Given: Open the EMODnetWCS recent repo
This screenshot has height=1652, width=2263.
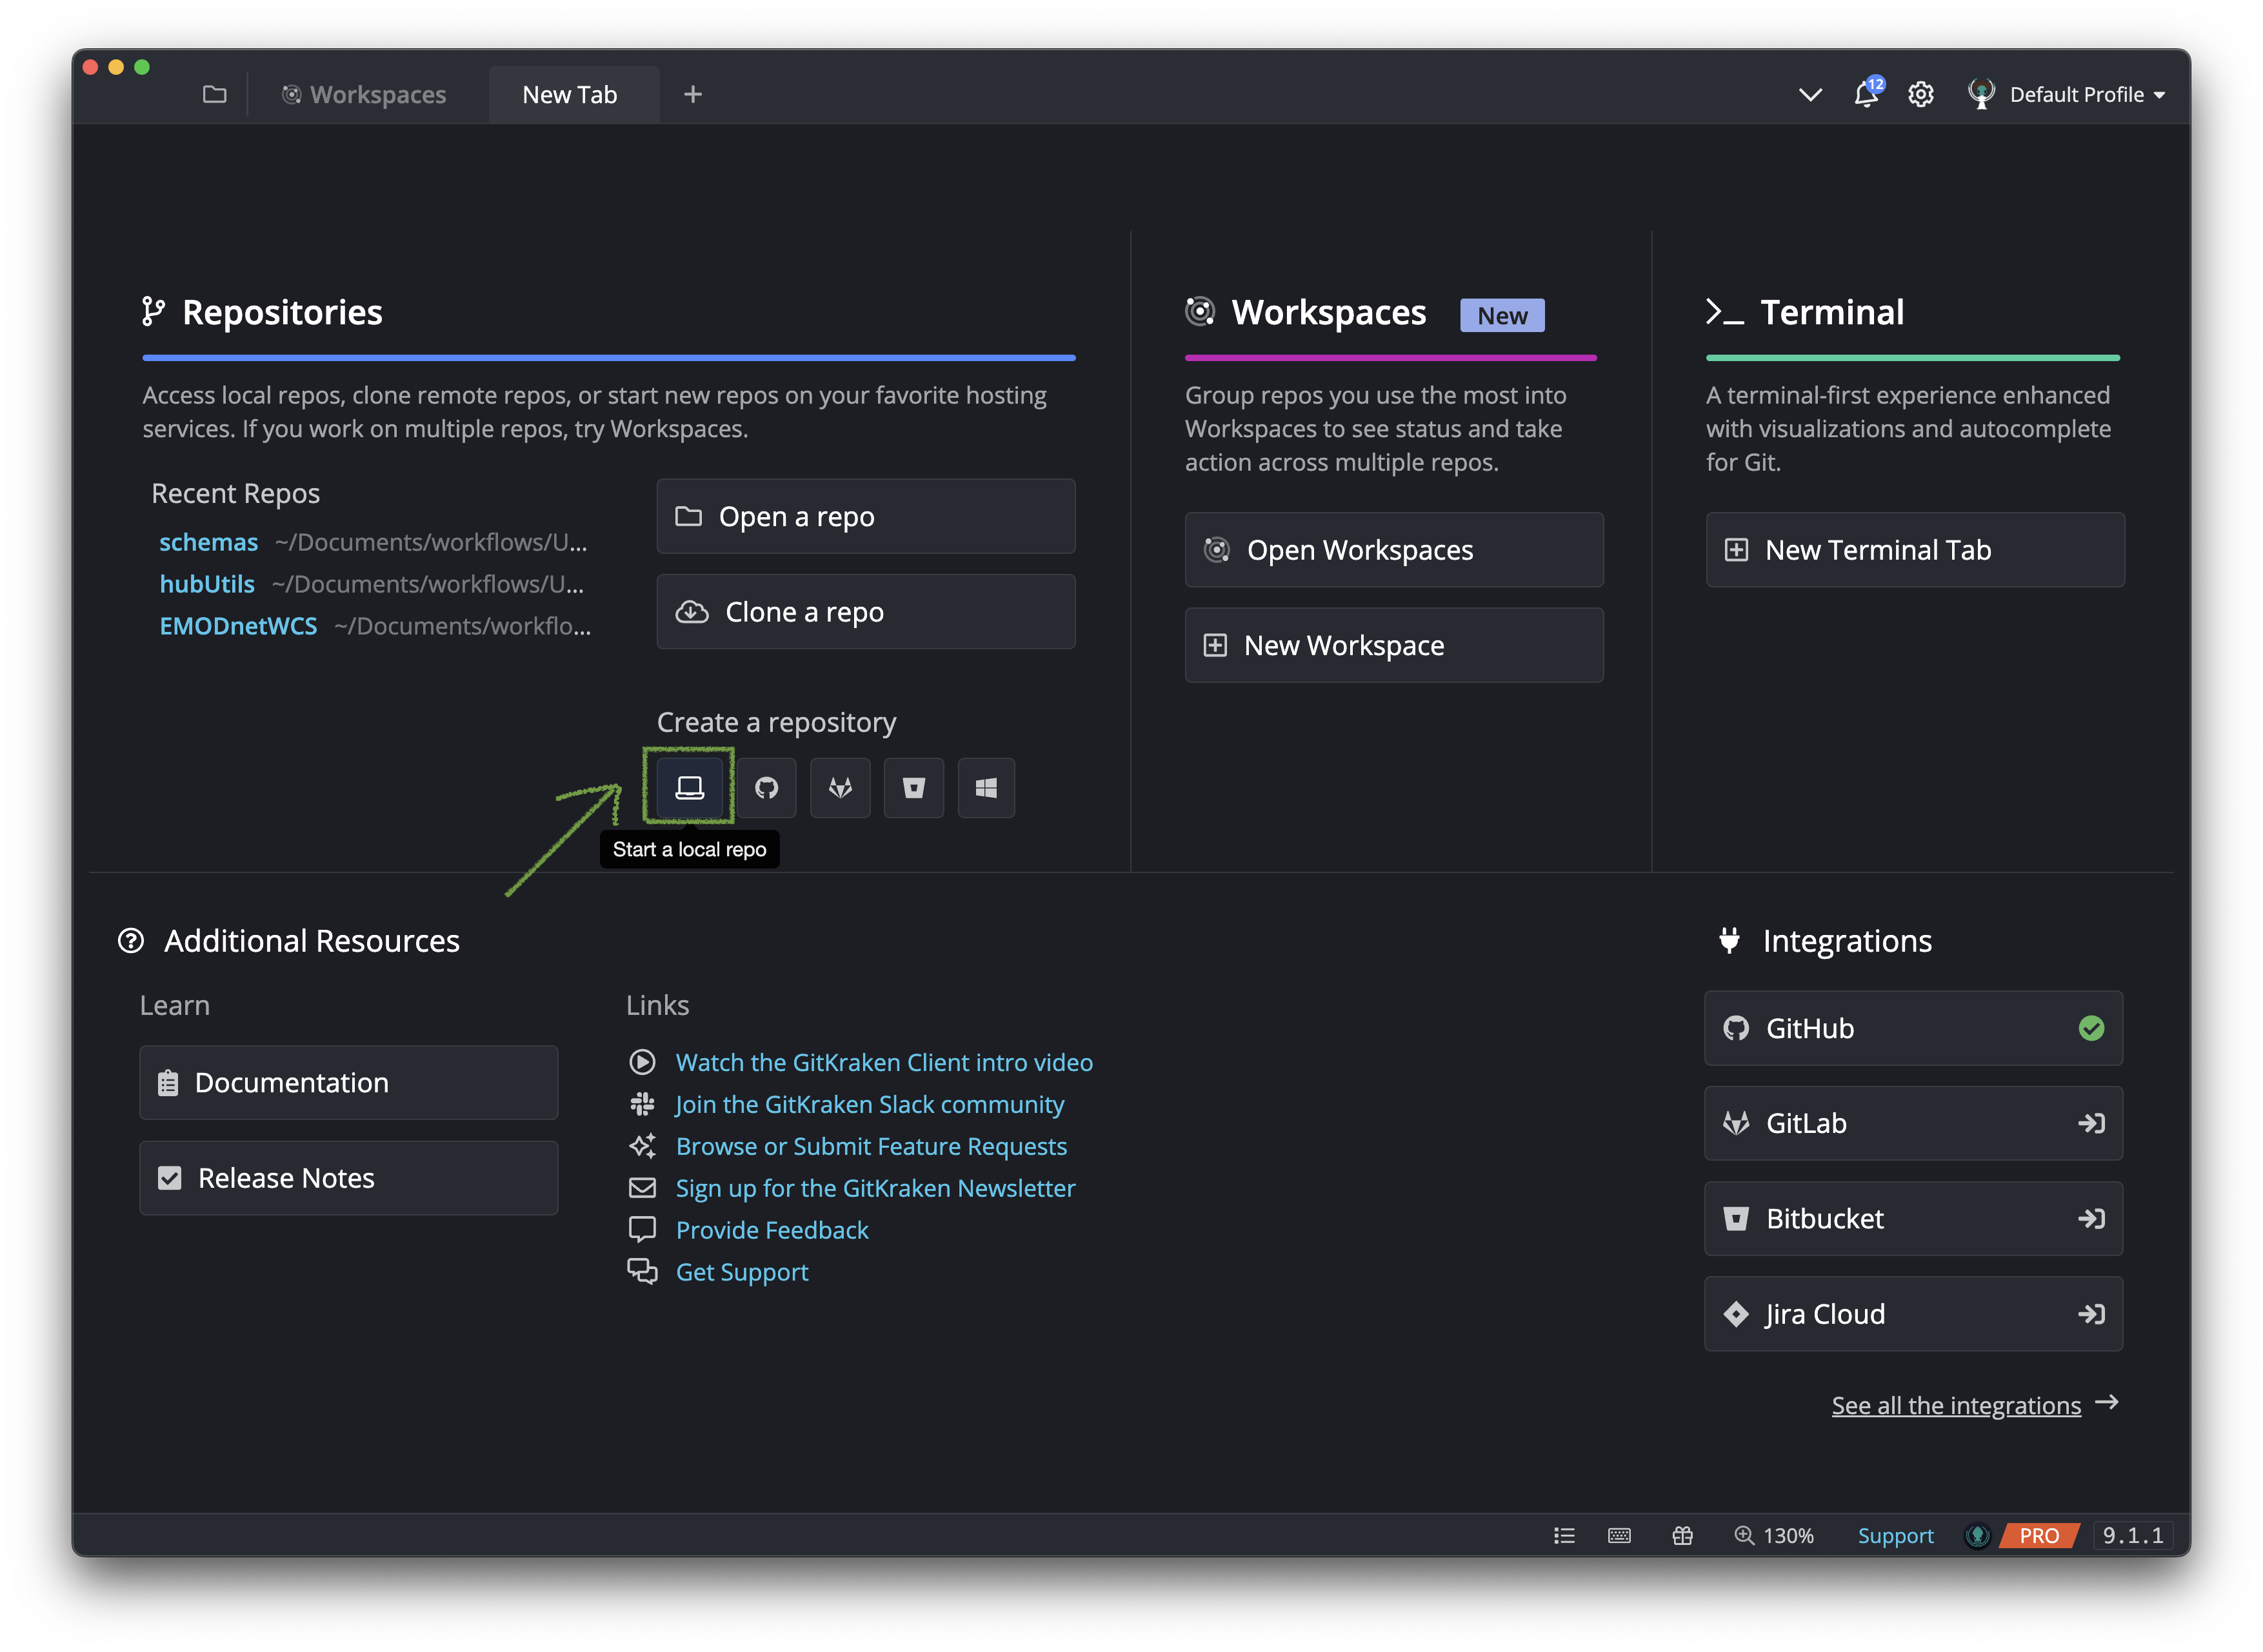Looking at the screenshot, I should [238, 626].
